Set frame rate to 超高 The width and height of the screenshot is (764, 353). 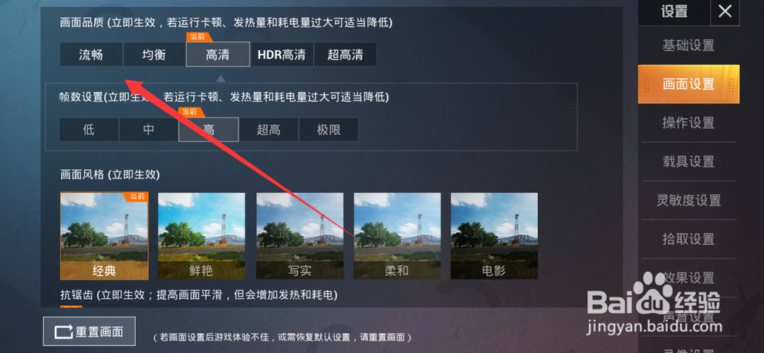(269, 130)
